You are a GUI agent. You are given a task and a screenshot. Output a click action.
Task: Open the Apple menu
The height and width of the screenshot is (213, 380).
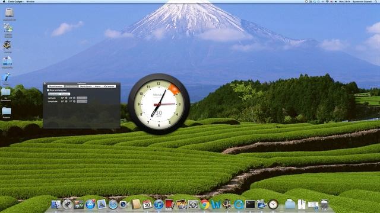tap(4, 1)
